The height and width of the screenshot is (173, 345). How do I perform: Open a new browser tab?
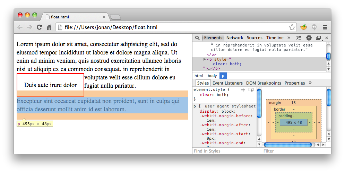pos(115,17)
